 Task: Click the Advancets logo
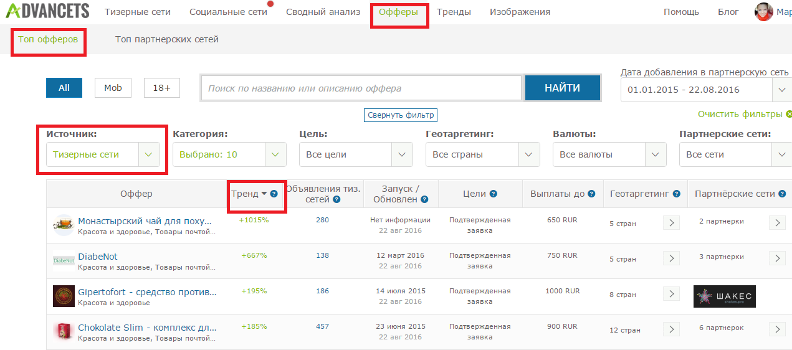coord(47,11)
